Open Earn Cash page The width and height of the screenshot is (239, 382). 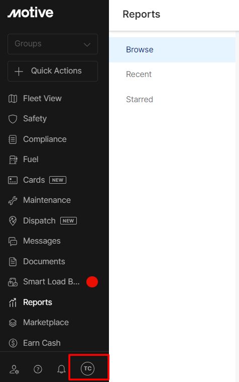pos(42,343)
